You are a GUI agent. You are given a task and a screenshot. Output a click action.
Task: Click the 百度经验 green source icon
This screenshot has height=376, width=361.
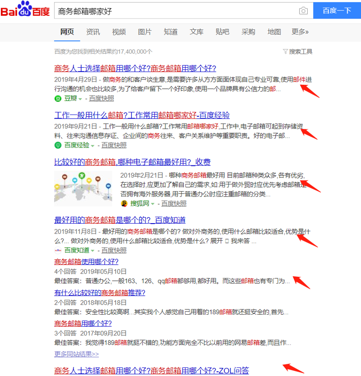coord(58,145)
